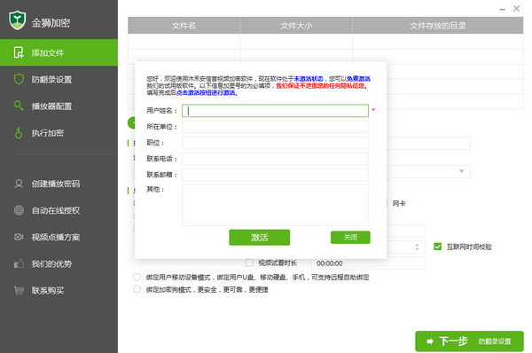
Task: Click the 创建播放密码 user icon
Action: click(x=19, y=184)
